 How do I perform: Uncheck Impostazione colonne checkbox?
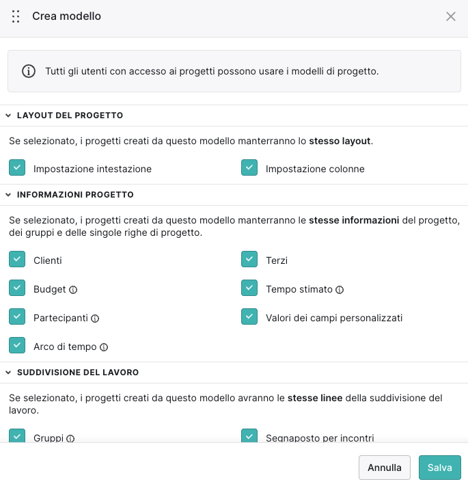[x=249, y=167]
